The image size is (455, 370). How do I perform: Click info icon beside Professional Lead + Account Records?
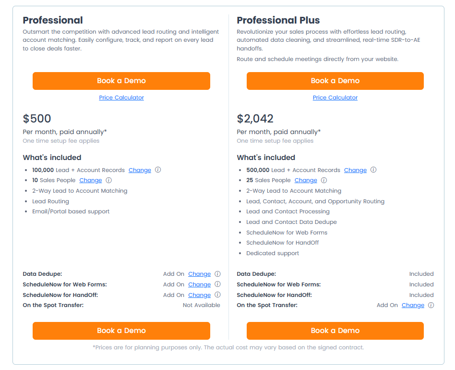(x=158, y=170)
